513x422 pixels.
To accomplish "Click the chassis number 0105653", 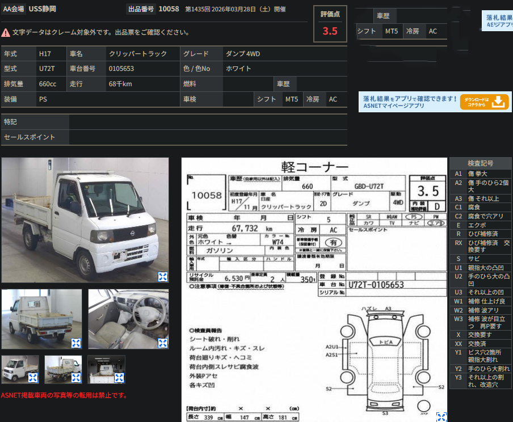I will [x=121, y=69].
